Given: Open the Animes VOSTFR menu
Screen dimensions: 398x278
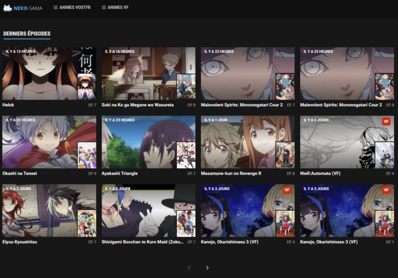Looking at the screenshot, I should 75,8.
